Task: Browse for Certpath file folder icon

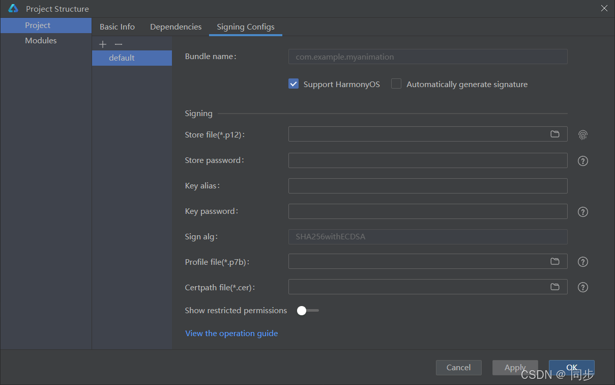Action: click(555, 287)
